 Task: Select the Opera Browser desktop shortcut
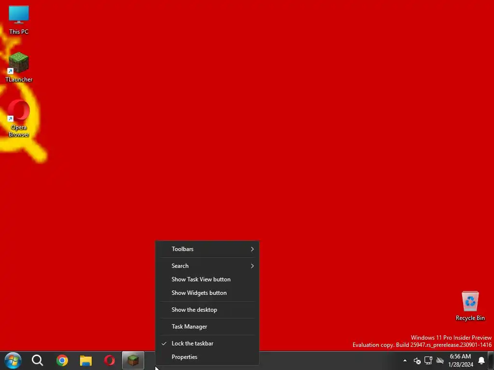(x=19, y=119)
